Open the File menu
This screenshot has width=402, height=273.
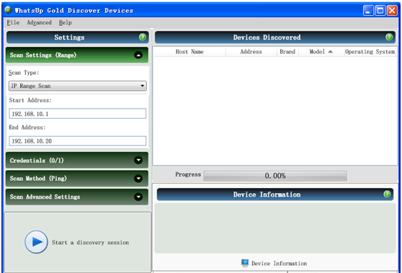click(13, 22)
